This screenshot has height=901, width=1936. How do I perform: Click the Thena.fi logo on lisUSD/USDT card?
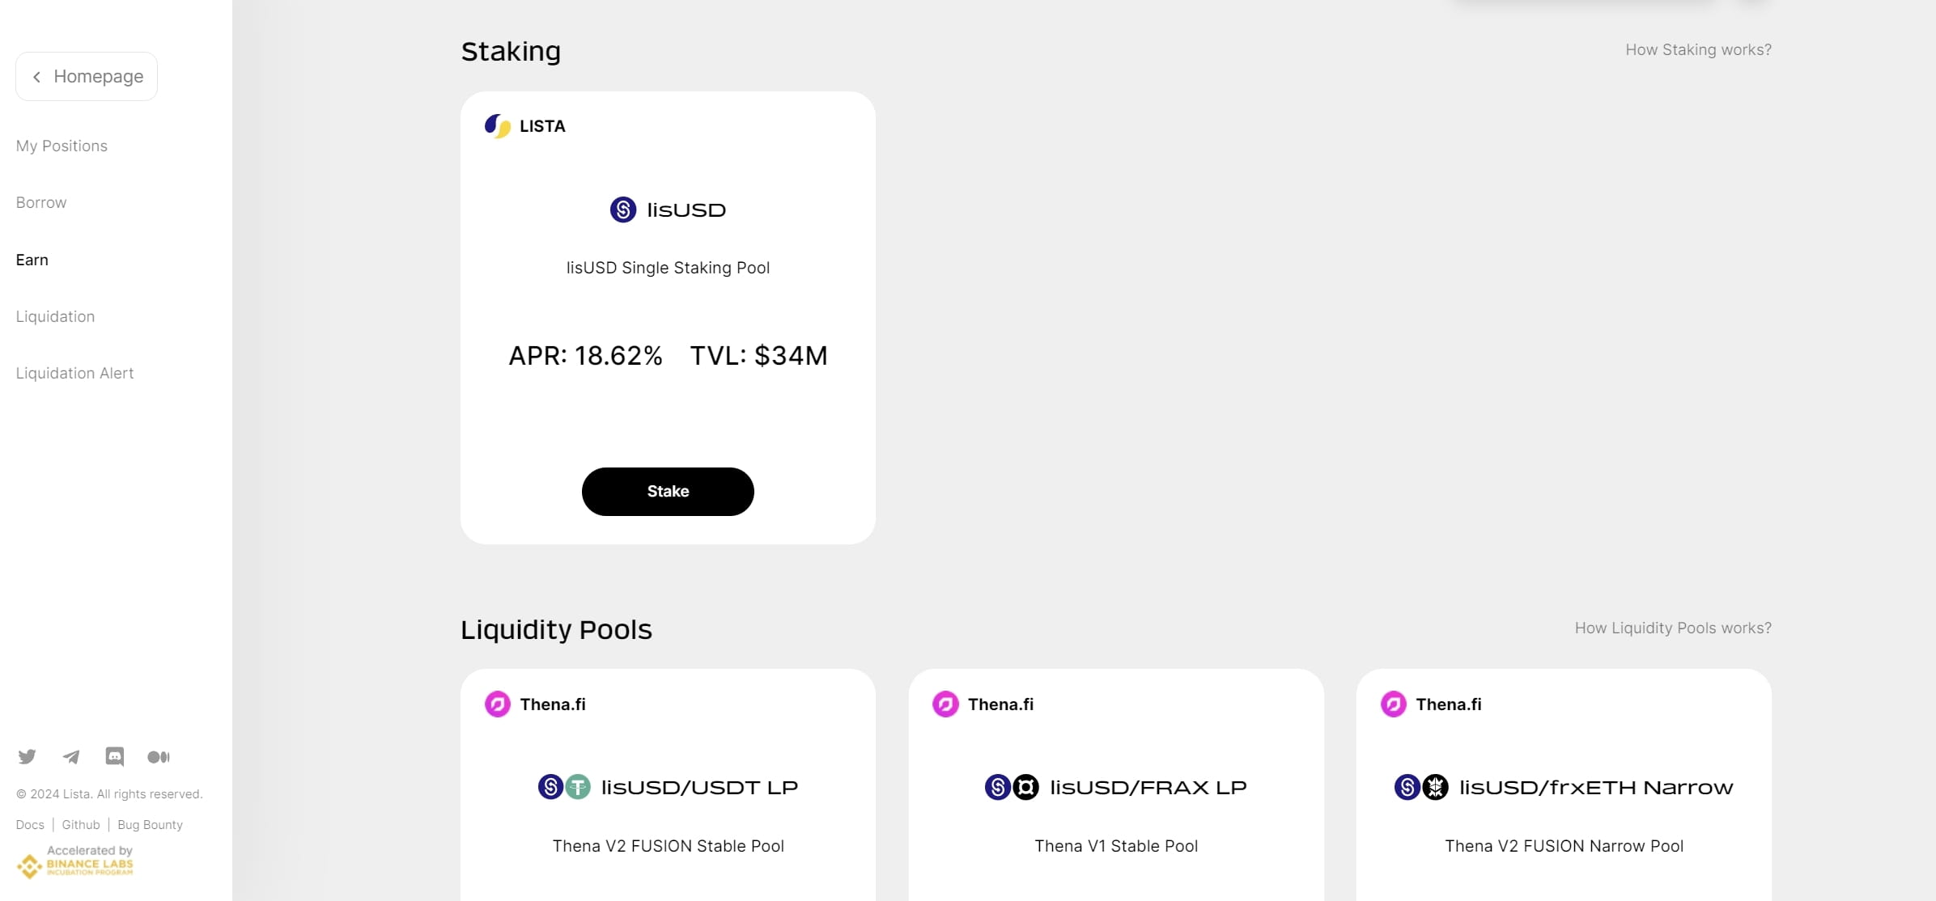coord(498,704)
